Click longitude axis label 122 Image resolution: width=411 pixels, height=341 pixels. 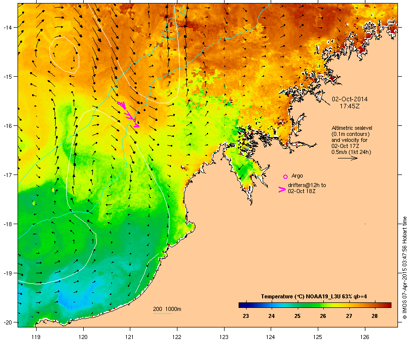177,337
